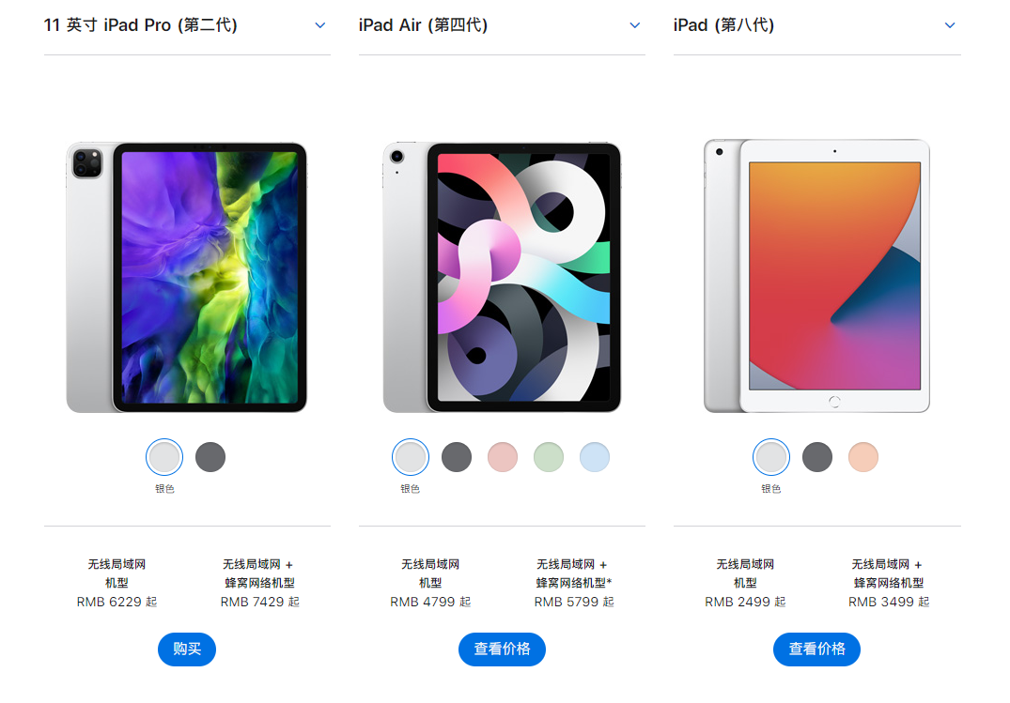Pick gold color swatch for iPad
This screenshot has width=1010, height=703.
pos(863,457)
